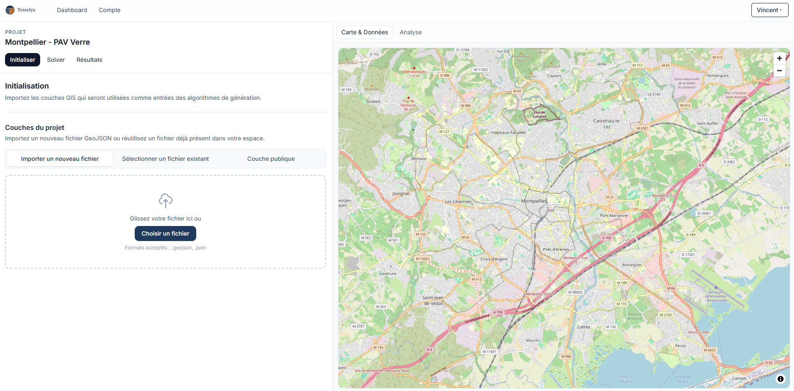Select the Initialiser step tab
Screen dimensions: 794x391
(23, 60)
